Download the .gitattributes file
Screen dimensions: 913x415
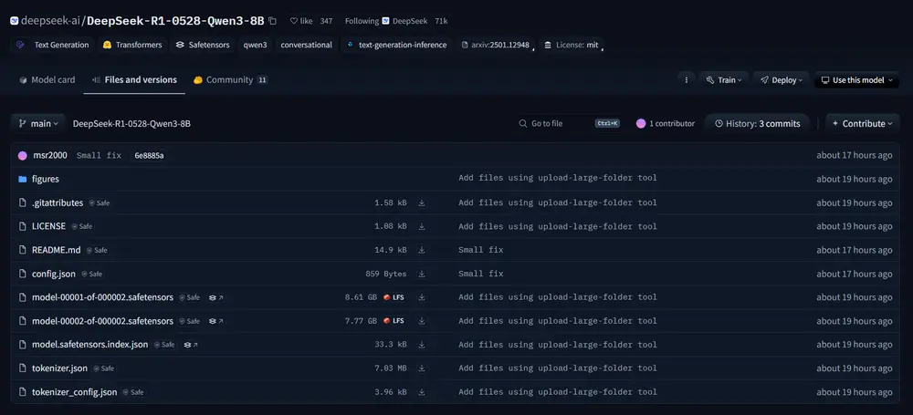point(422,203)
